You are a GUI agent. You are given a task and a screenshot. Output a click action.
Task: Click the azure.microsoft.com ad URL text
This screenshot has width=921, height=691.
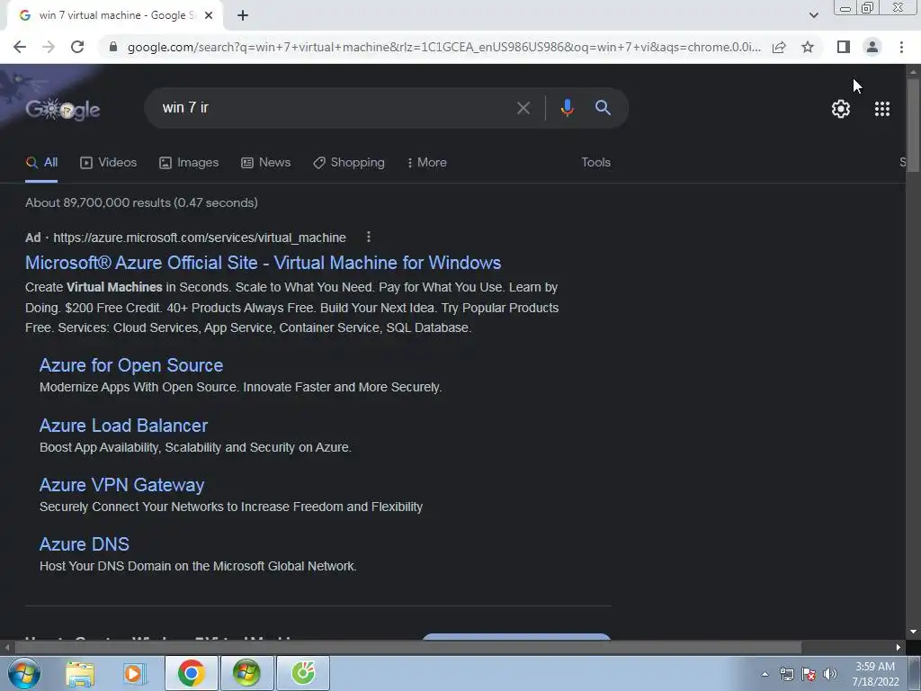coord(200,238)
